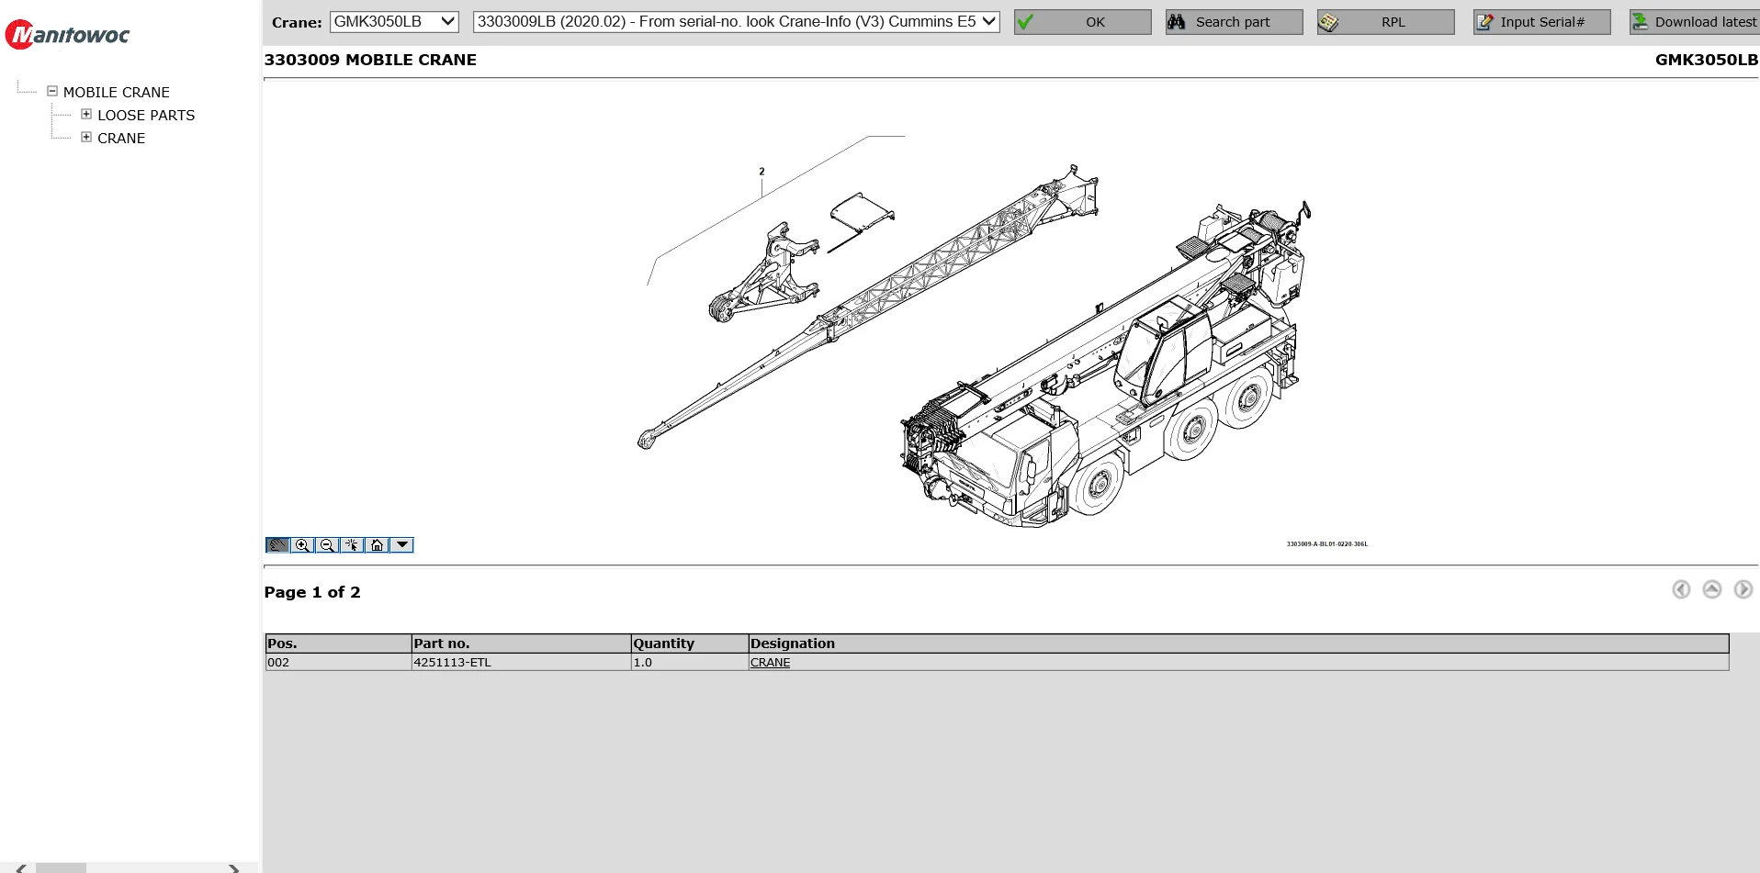
Task: Click the OK button
Action: pyautogui.click(x=1082, y=22)
